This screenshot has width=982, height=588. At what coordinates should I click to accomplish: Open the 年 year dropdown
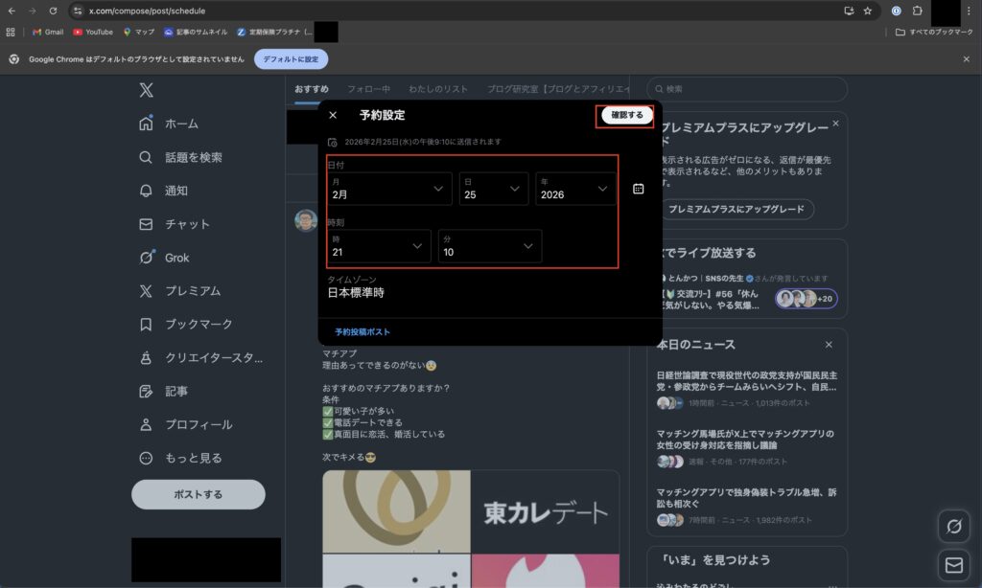click(575, 189)
